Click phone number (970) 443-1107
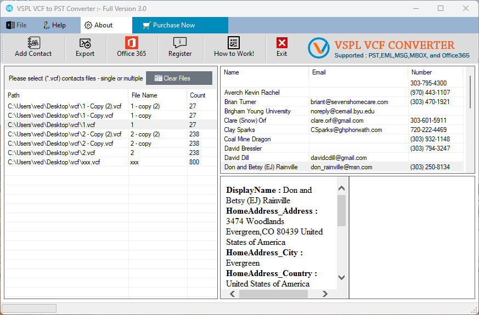Viewport: 479px width, 315px height. pyautogui.click(x=430, y=93)
